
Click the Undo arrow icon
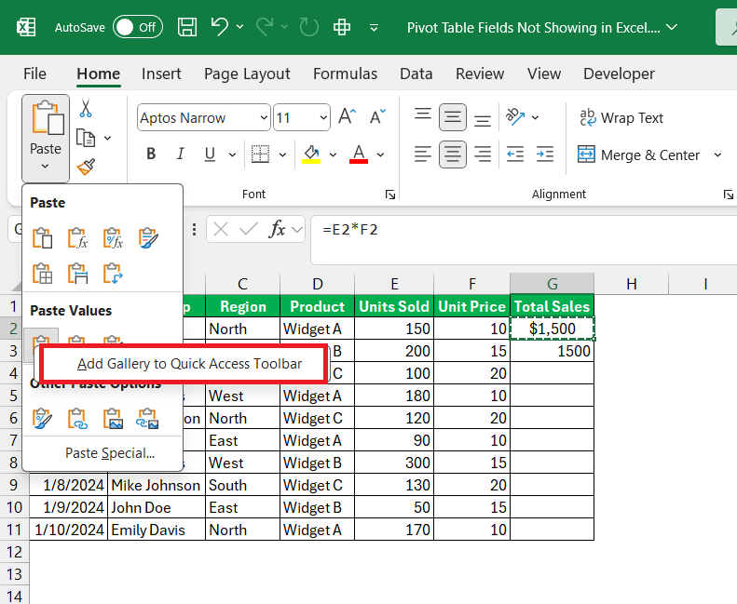click(219, 27)
